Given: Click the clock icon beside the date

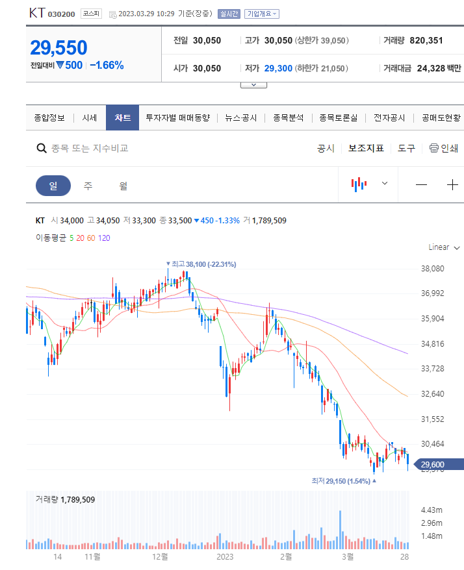Looking at the screenshot, I should tap(113, 14).
